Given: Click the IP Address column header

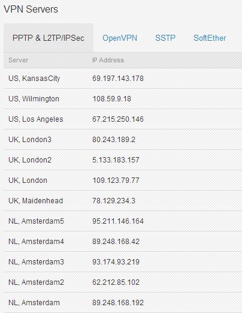Looking at the screenshot, I should pyautogui.click(x=108, y=60).
